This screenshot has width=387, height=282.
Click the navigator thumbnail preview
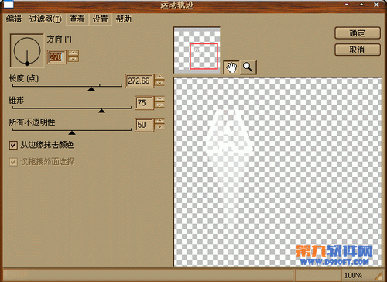(197, 50)
